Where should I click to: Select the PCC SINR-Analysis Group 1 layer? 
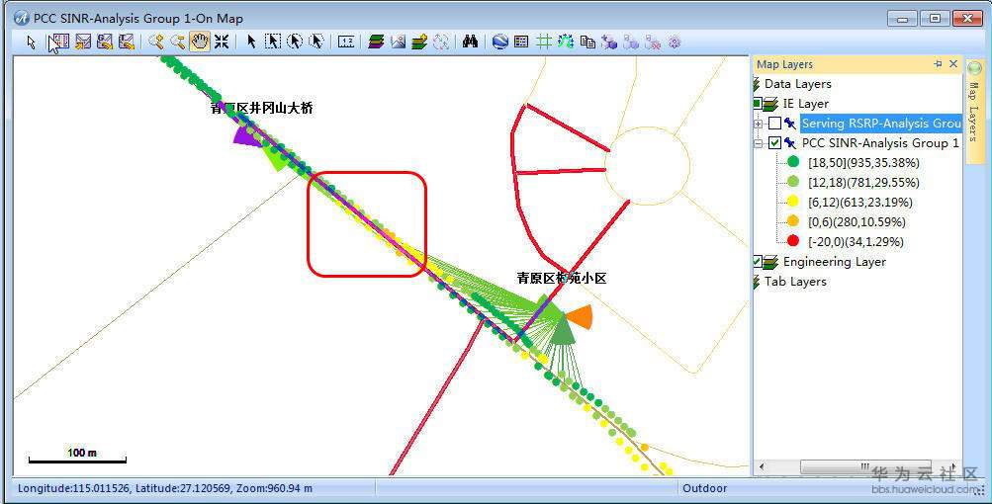pyautogui.click(x=880, y=143)
